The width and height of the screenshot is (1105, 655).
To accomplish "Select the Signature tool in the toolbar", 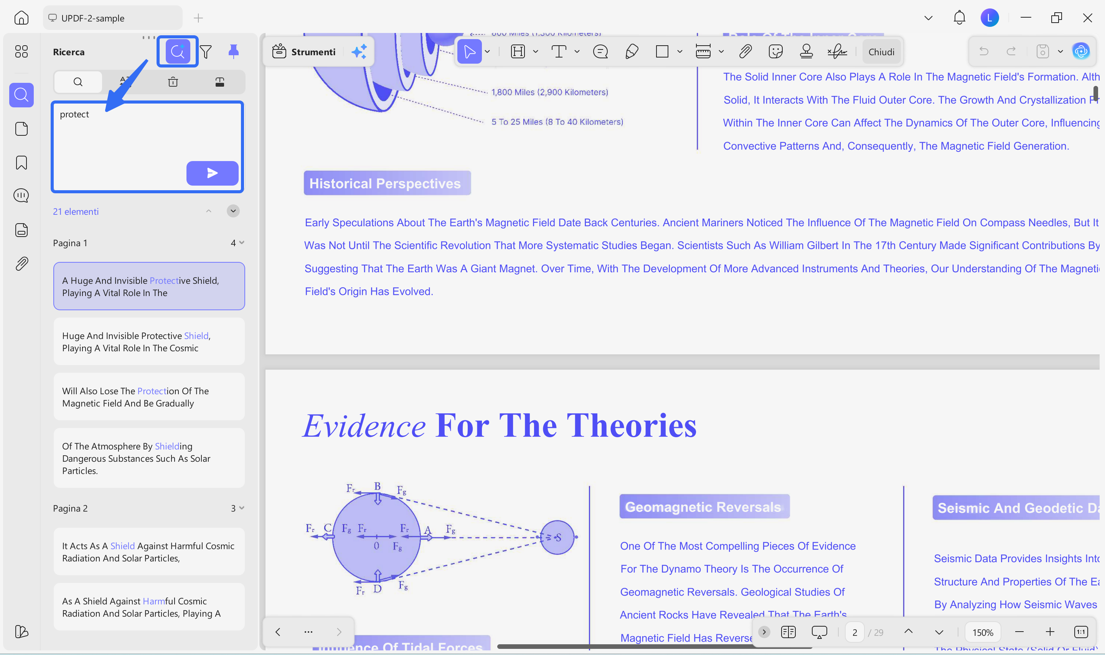I will (x=837, y=52).
